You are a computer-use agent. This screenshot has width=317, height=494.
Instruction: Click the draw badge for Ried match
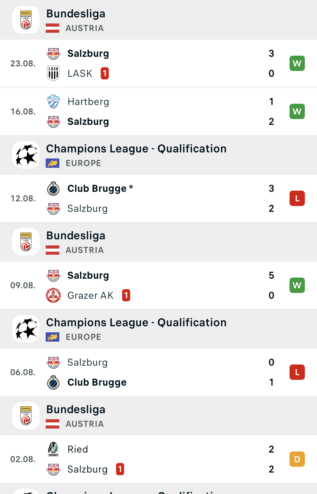(x=297, y=459)
